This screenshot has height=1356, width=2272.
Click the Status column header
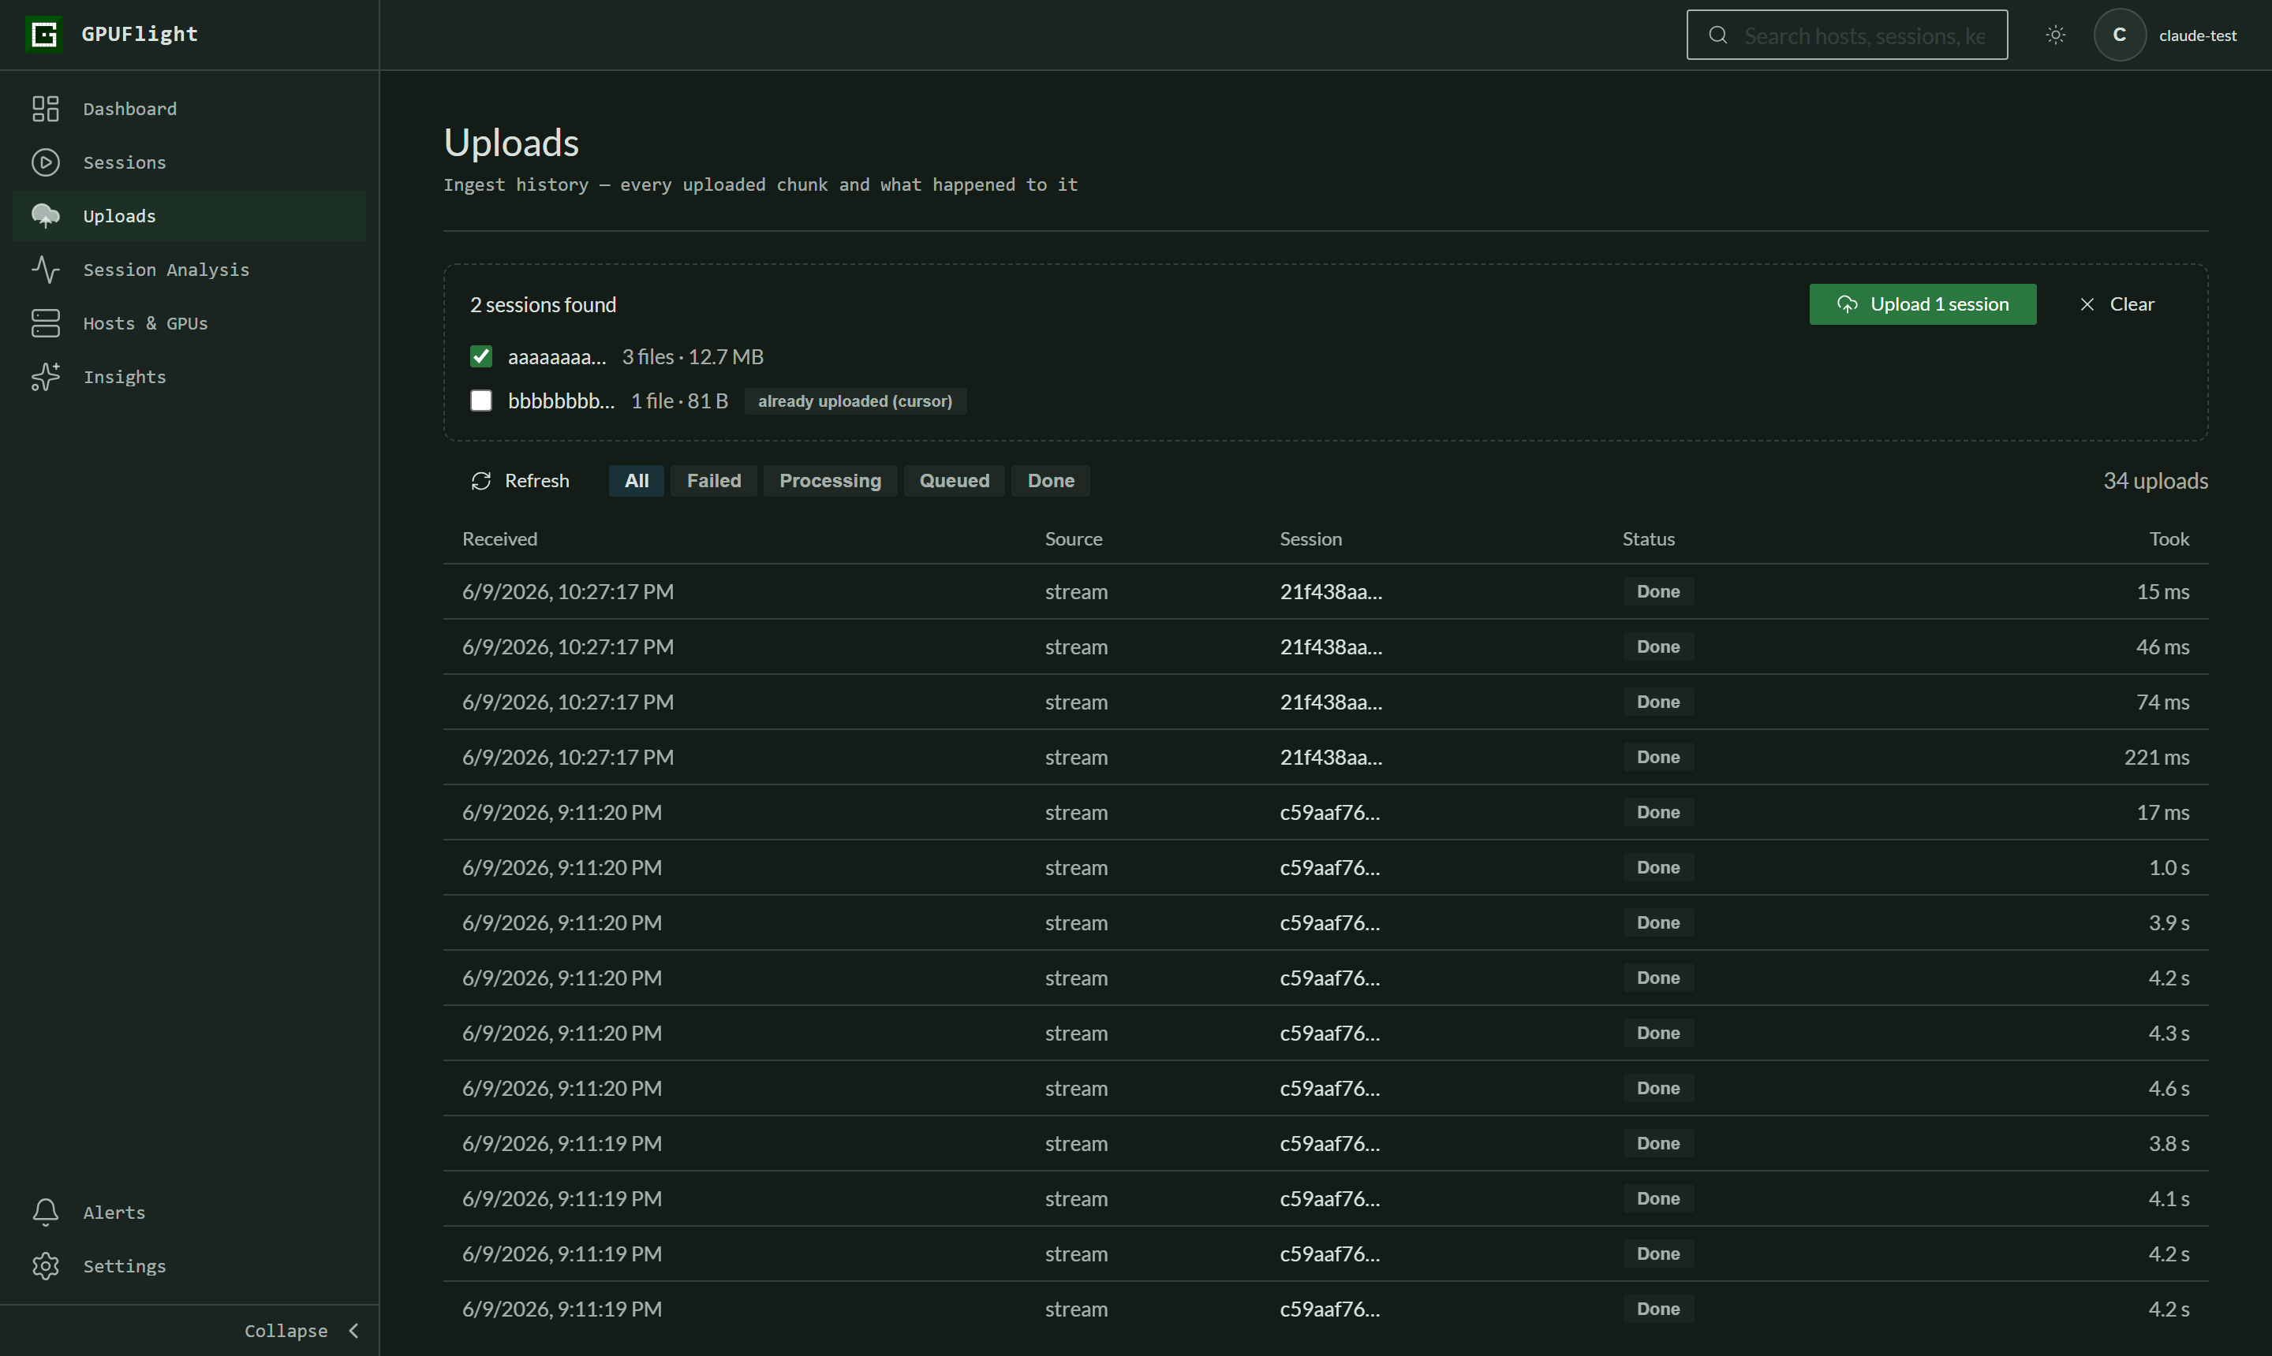pyautogui.click(x=1649, y=539)
